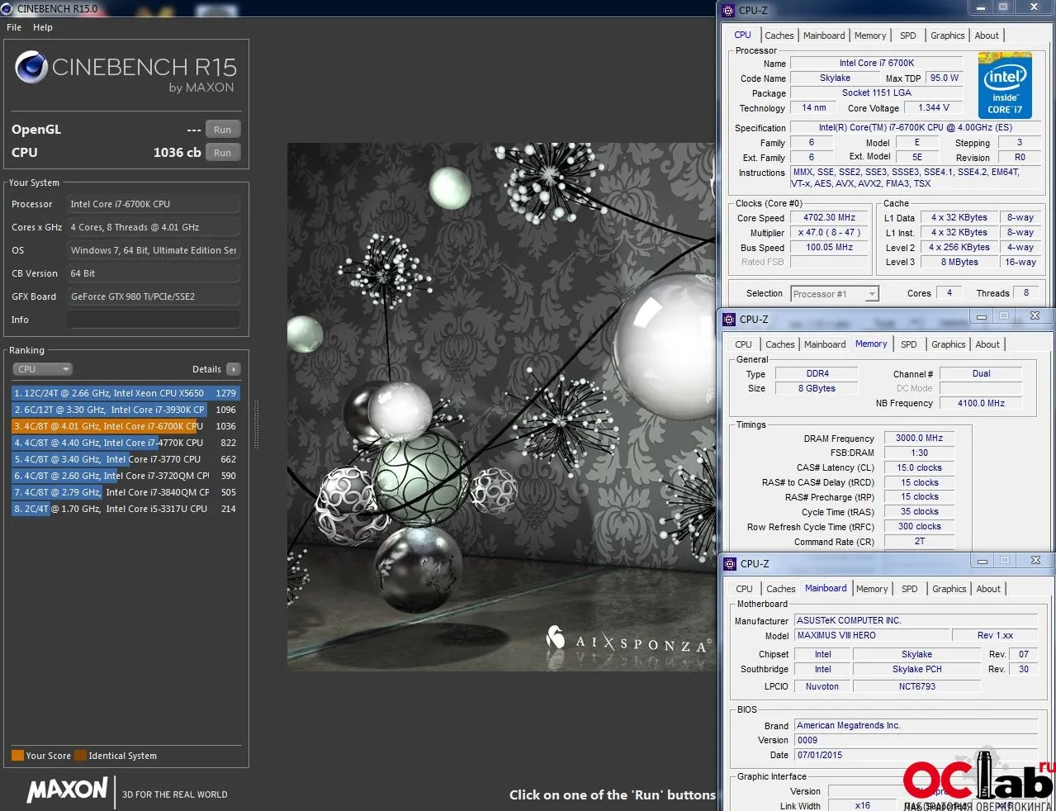
Task: Click the Cinebench title bar app icon
Action: [7, 8]
